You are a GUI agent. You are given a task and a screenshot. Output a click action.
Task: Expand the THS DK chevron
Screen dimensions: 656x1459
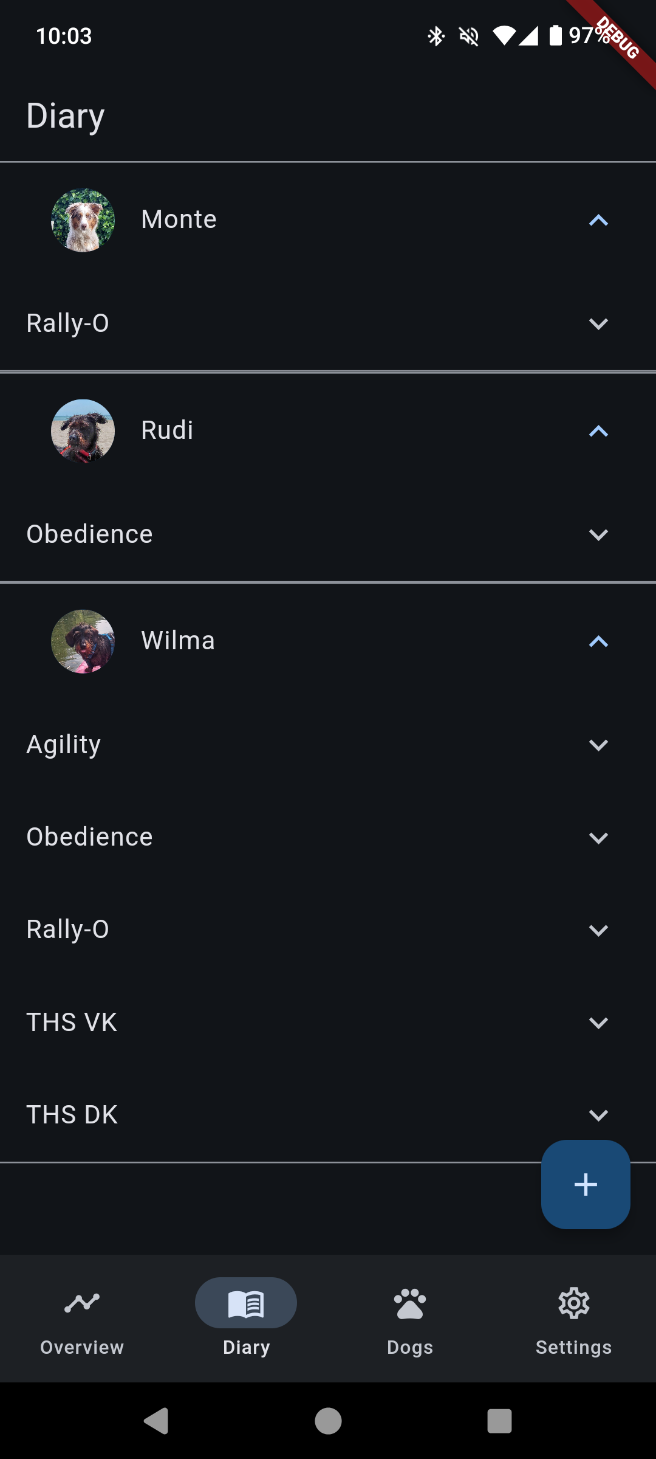coord(598,1116)
